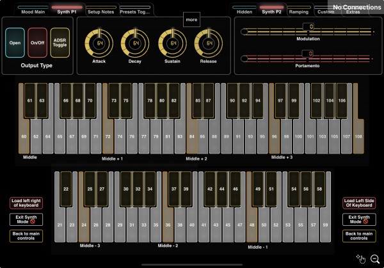Play white piano key 24

click(84, 225)
